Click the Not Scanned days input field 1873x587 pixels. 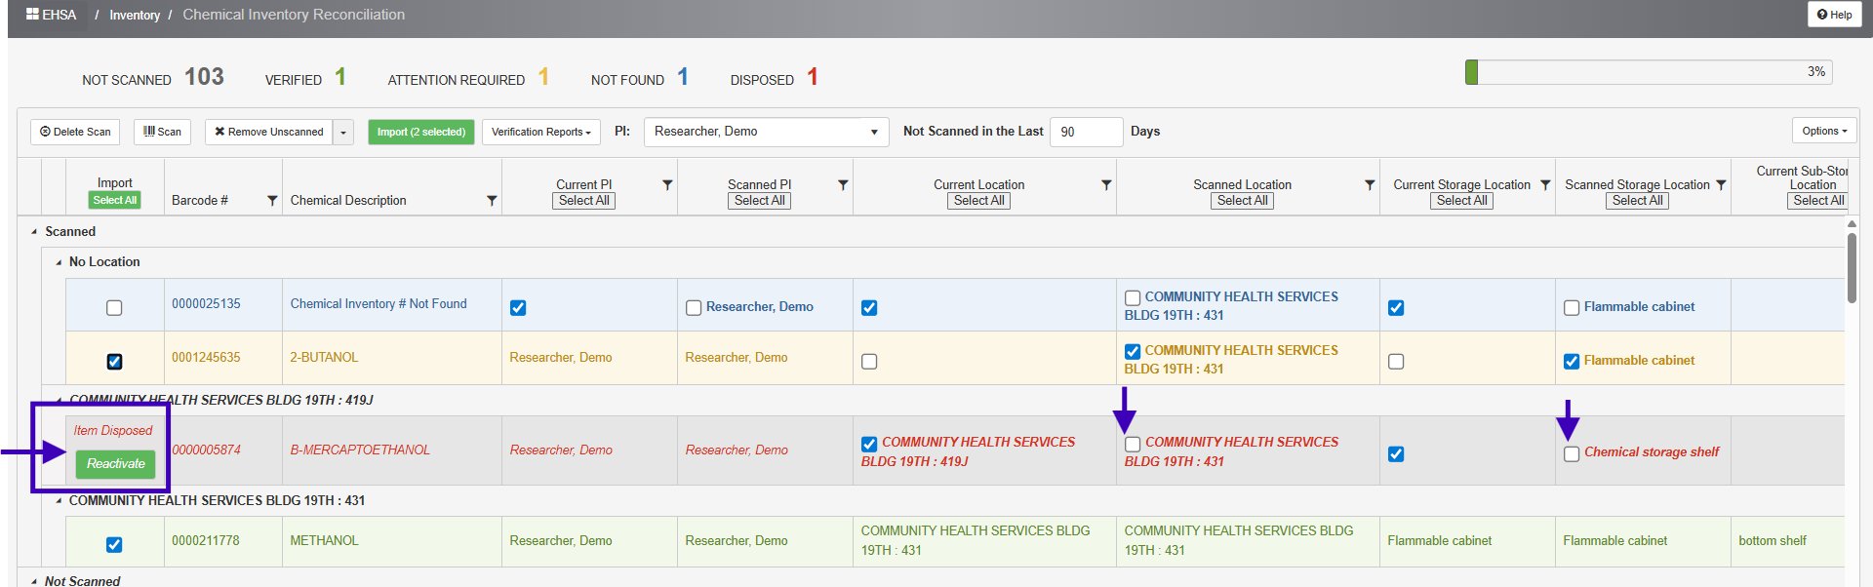(1086, 132)
